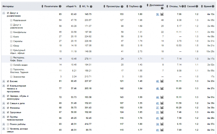217x134 pixels.
Task: Open chart icon in Досуг и развлечение row
Action: tap(162, 14)
